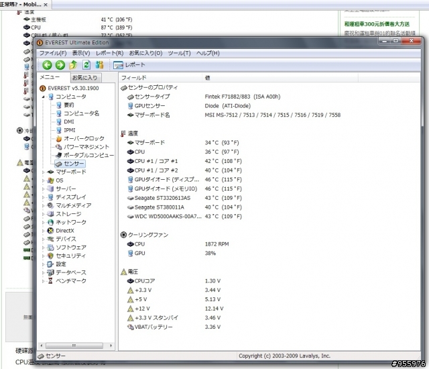Click the ポータブルコンピュータ laptop icon
This screenshot has width=429, height=369.
click(58, 155)
